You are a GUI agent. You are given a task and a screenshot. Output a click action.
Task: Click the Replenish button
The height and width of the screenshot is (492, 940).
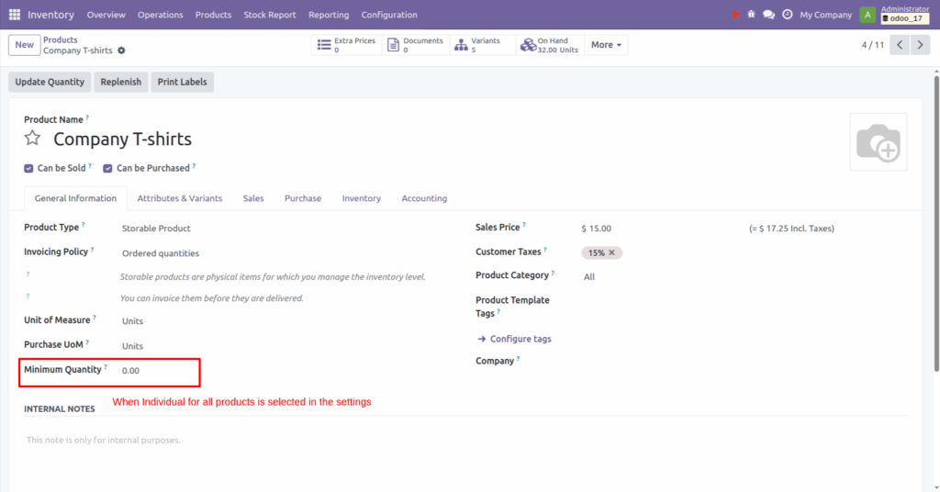click(121, 82)
